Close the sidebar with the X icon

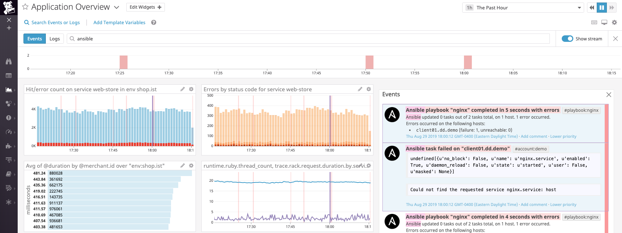coord(9,20)
